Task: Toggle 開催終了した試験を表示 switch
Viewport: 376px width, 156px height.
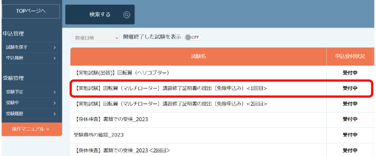Action: 193,37
